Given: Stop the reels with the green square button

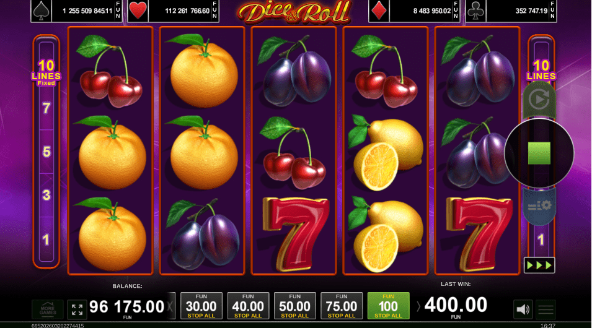Looking at the screenshot, I should click(x=539, y=153).
